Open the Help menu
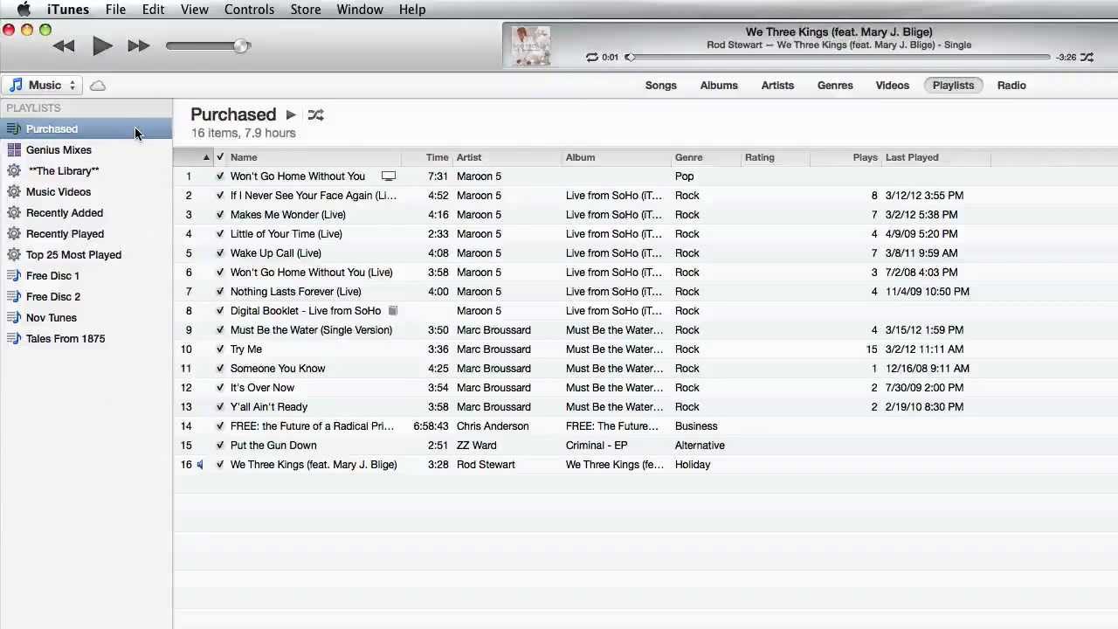 pos(412,10)
